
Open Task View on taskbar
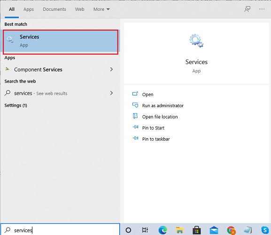tap(145, 230)
